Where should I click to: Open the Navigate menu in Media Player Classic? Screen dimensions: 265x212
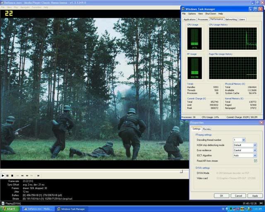pyautogui.click(x=25, y=7)
